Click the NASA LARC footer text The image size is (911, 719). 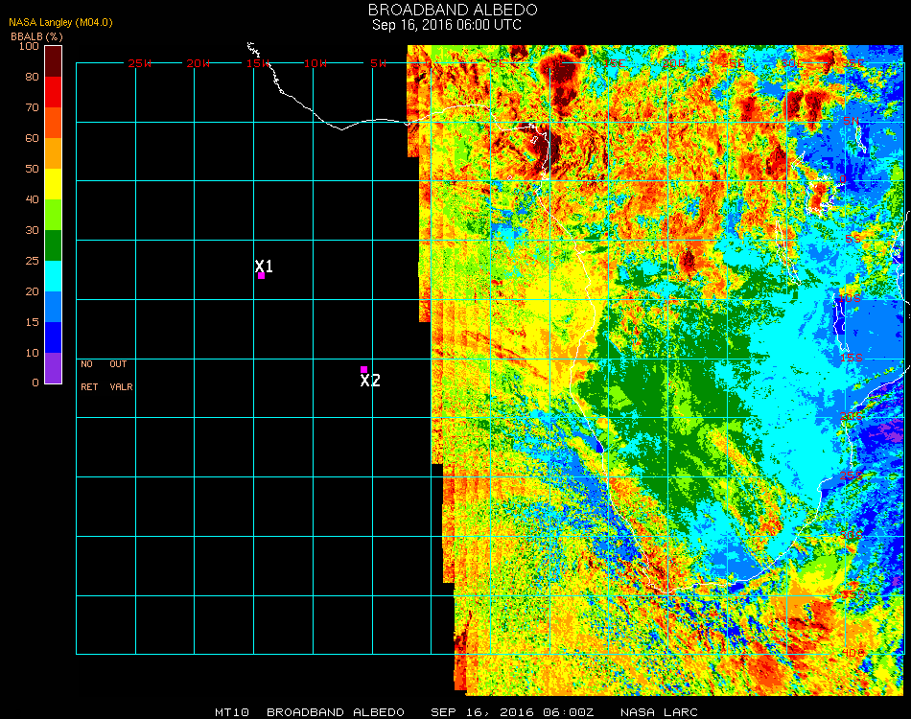(659, 712)
